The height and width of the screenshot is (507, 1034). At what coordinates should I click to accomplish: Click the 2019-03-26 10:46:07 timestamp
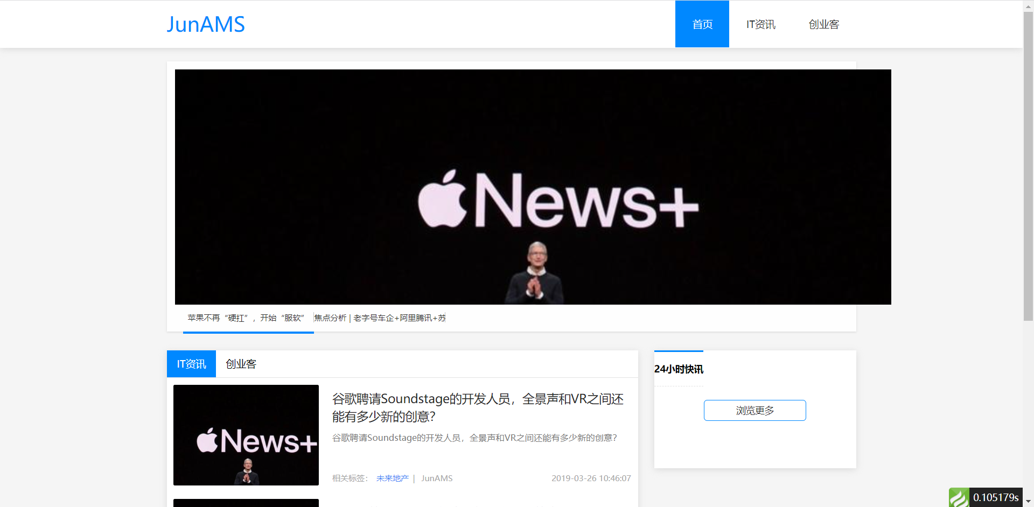tap(591, 478)
